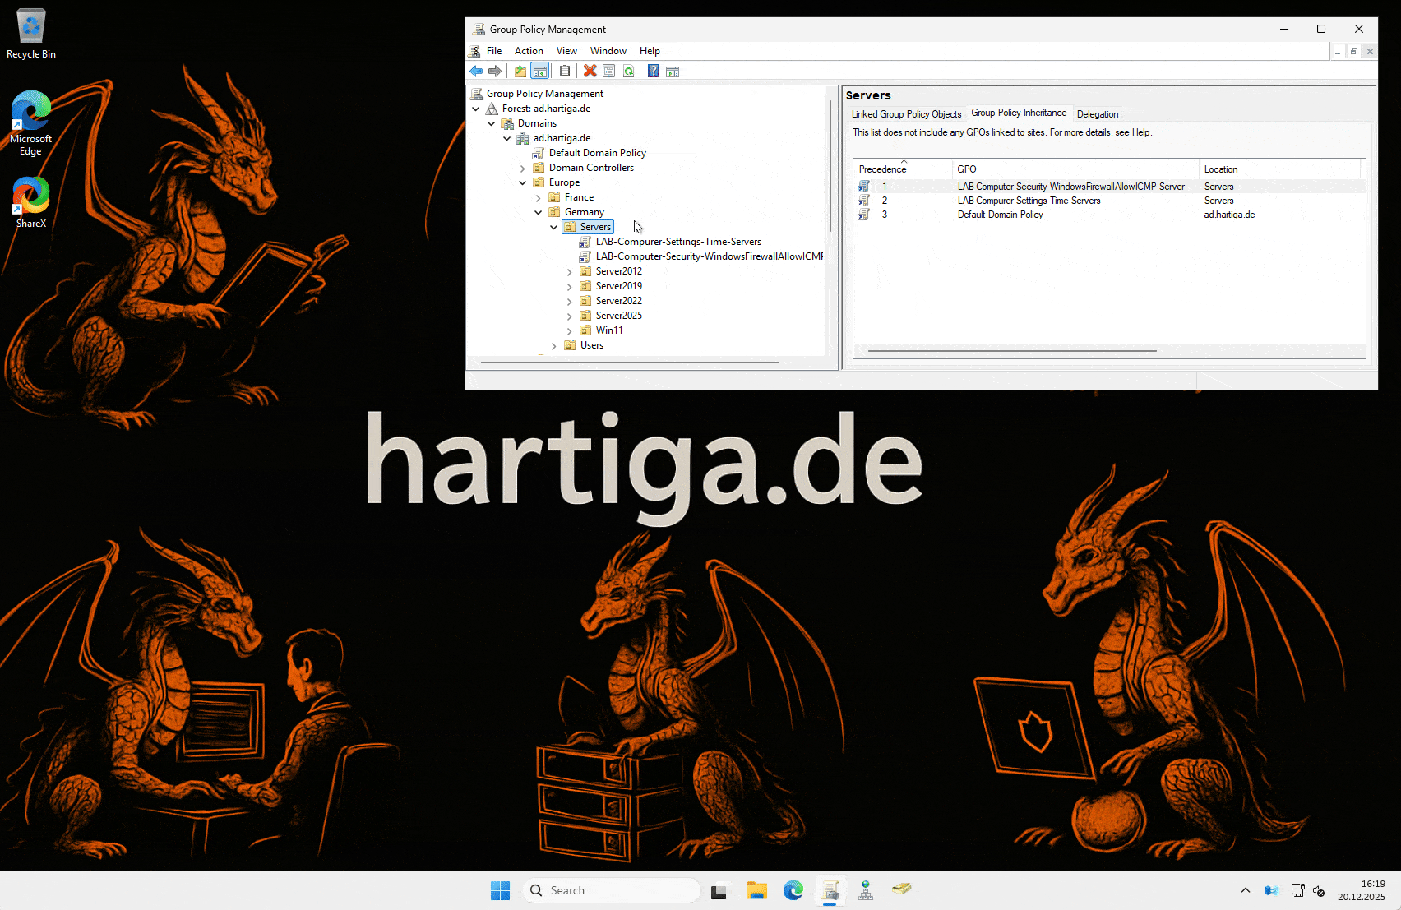This screenshot has height=910, width=1401.
Task: Toggle the Show/Hide Console Tree button
Action: [x=539, y=72]
